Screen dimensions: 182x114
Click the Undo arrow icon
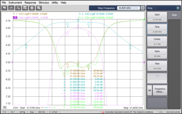[x=5, y=8]
